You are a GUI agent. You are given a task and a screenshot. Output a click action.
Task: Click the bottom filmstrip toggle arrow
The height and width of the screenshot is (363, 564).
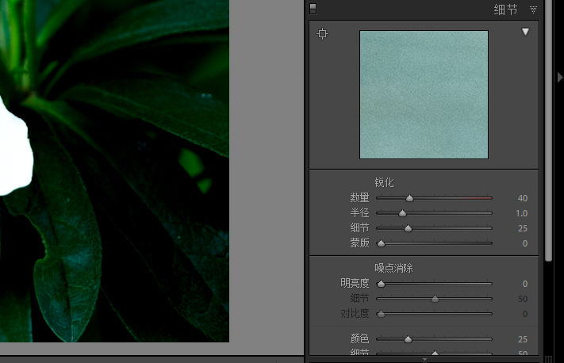point(425,360)
